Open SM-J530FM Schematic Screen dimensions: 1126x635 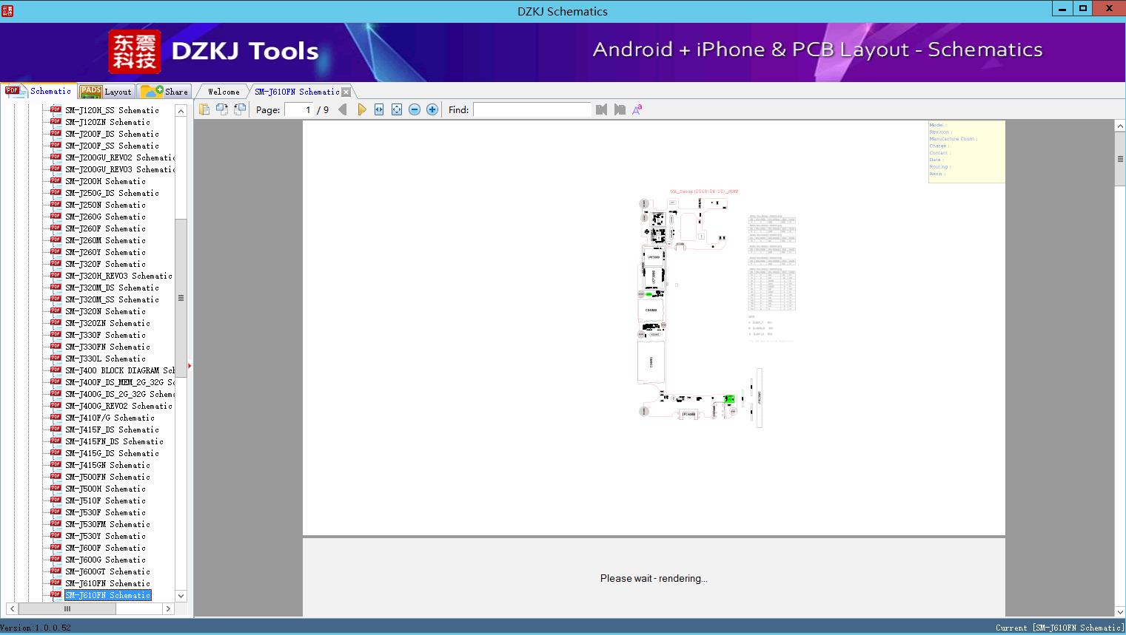[107, 524]
